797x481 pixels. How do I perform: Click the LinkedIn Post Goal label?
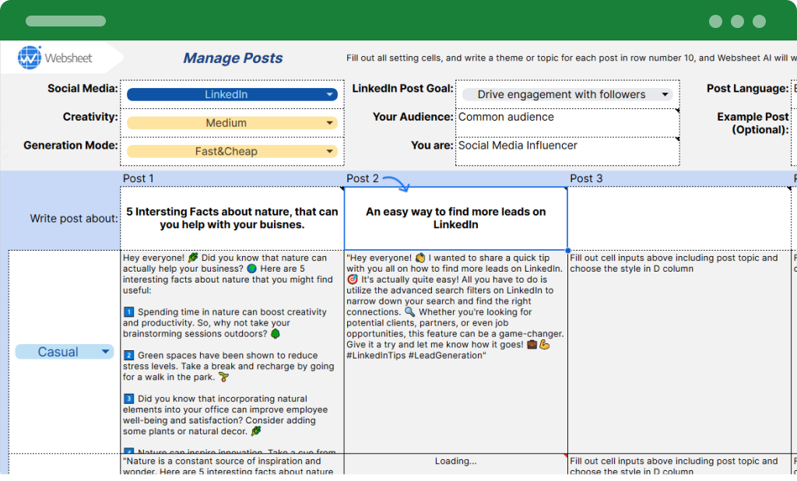click(x=402, y=89)
